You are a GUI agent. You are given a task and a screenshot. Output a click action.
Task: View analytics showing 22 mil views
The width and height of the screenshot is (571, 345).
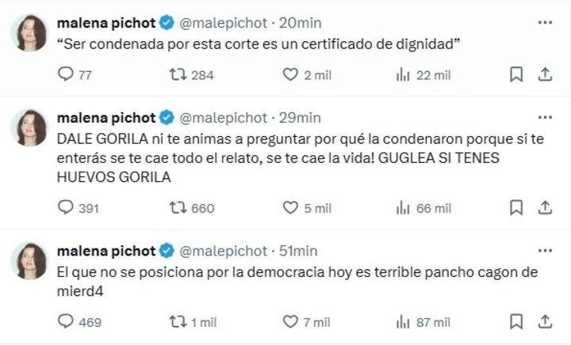coord(403,75)
